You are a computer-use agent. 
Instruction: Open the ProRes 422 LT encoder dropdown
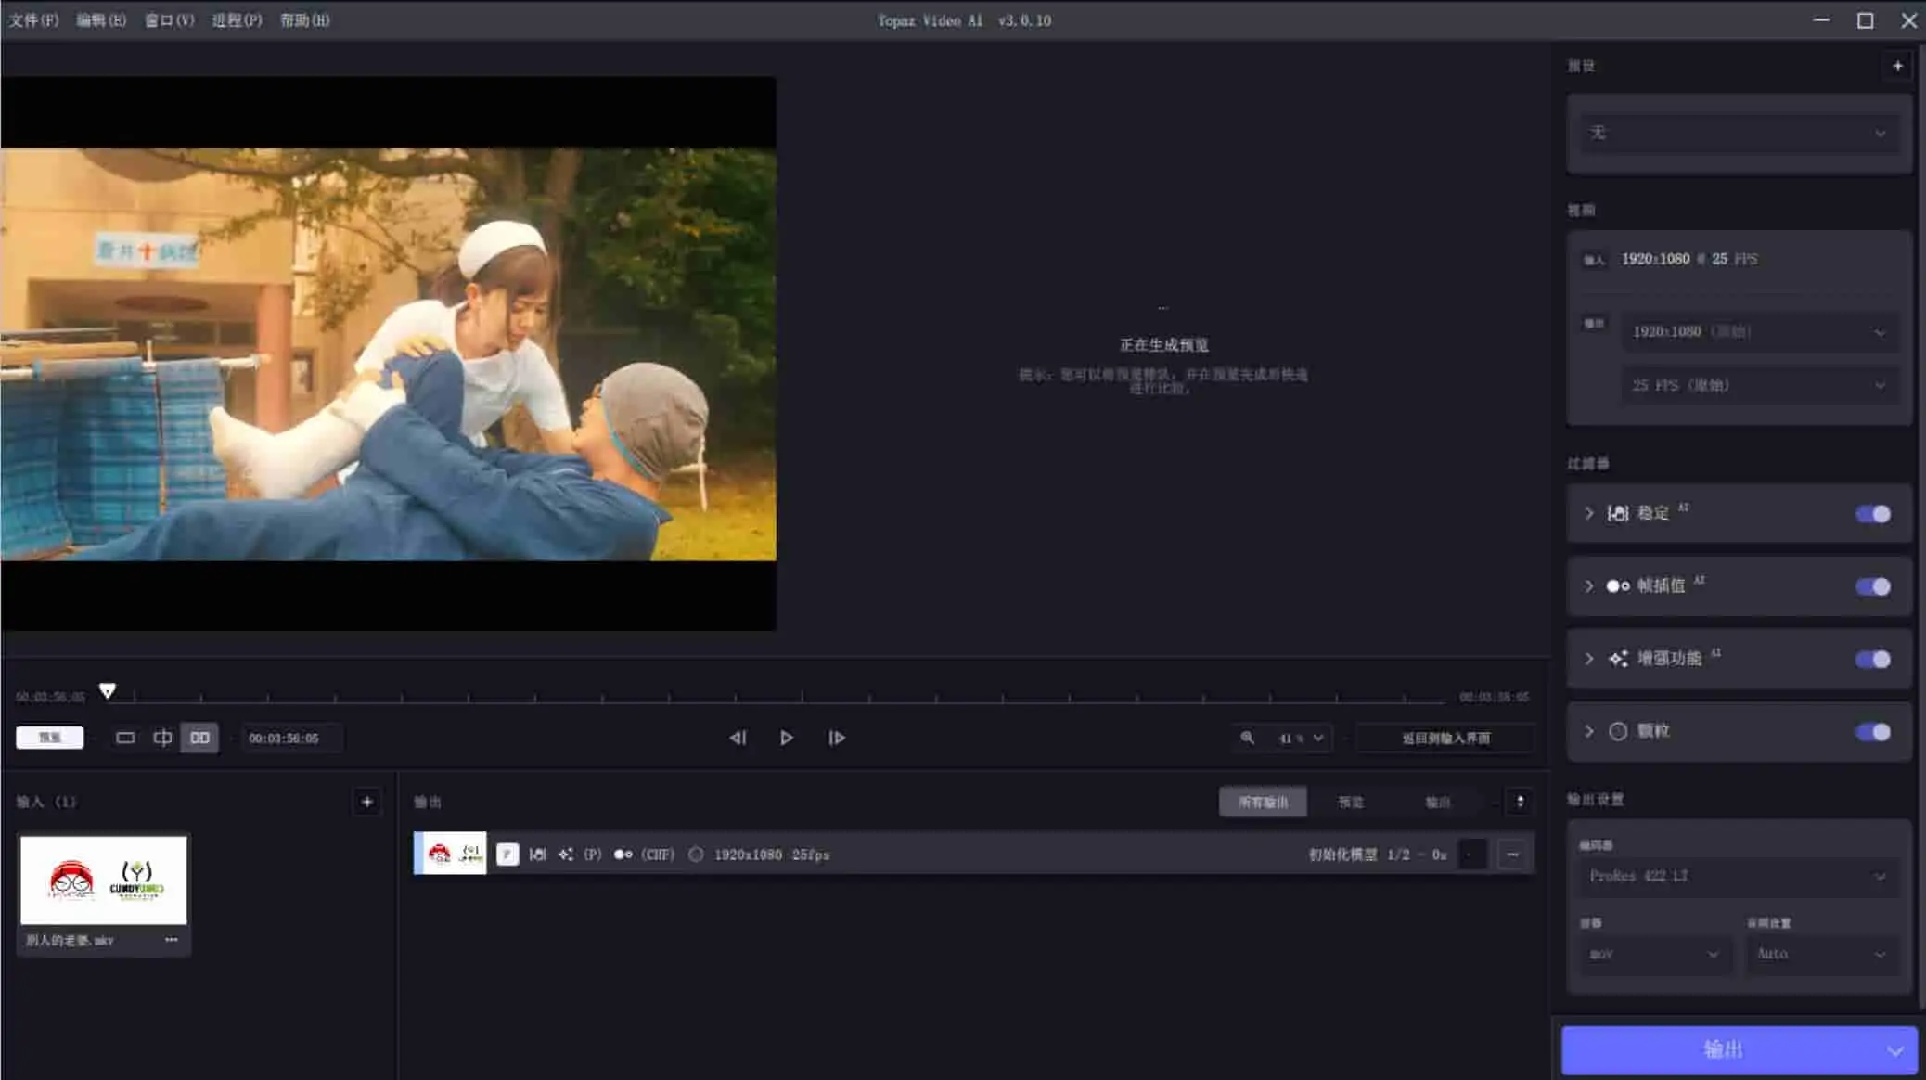[1737, 876]
